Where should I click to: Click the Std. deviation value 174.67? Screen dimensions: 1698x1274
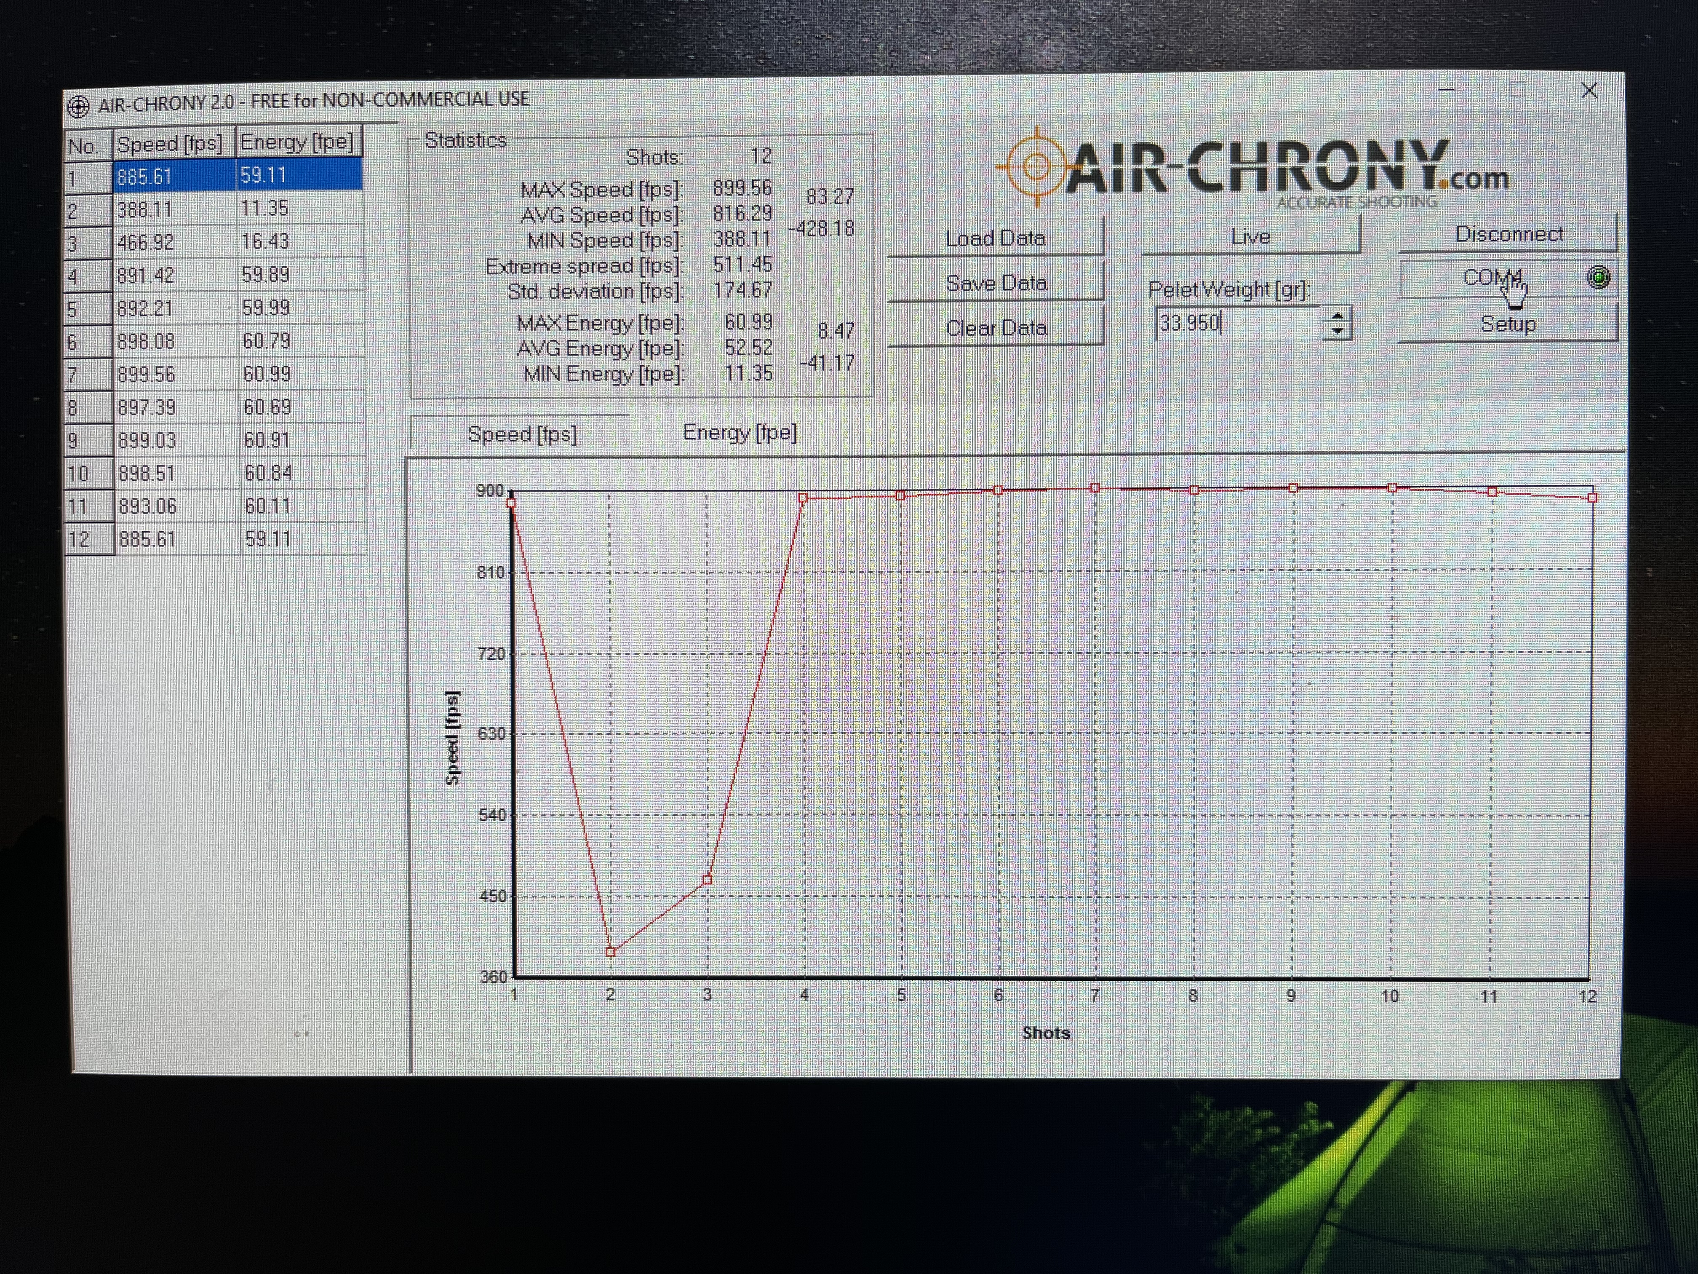tap(742, 289)
